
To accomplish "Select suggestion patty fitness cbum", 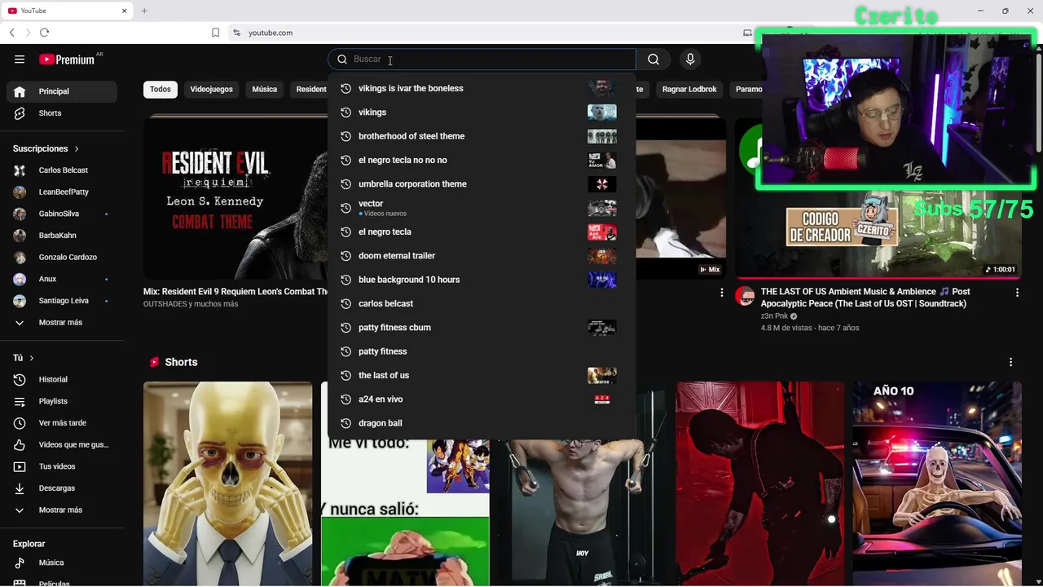I will [482, 328].
